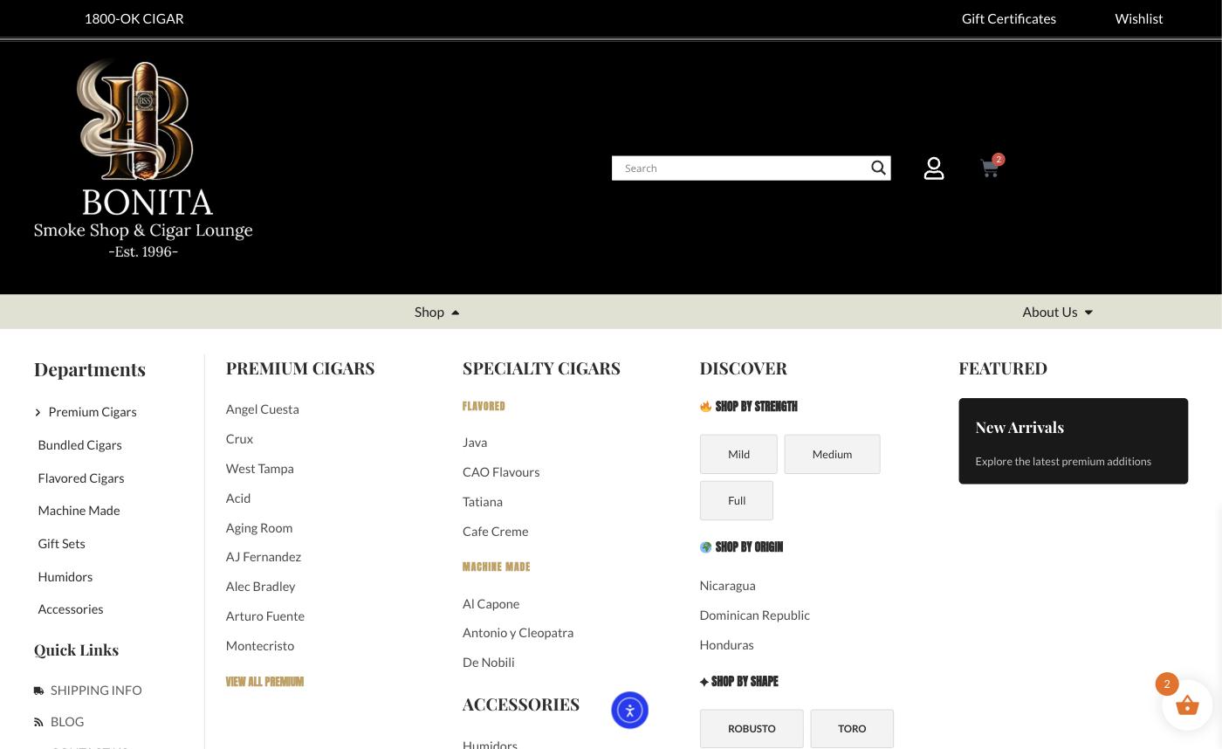Click the MACHINE MADE subheading

click(496, 567)
